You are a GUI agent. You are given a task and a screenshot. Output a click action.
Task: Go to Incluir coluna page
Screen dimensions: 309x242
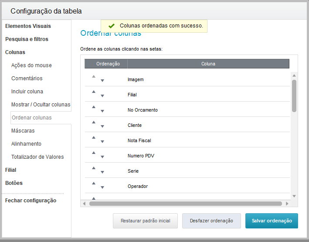[27, 92]
